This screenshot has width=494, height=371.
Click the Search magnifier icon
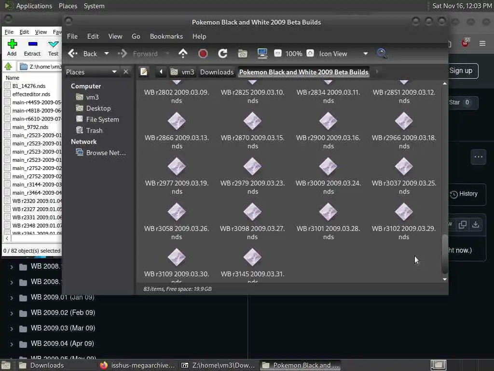coord(382,54)
